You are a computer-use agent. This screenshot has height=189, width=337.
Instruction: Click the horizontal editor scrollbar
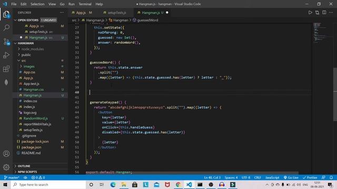click(192, 173)
